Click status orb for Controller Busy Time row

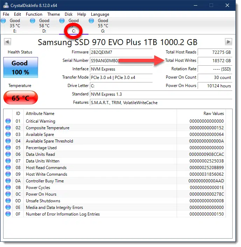[8, 181]
